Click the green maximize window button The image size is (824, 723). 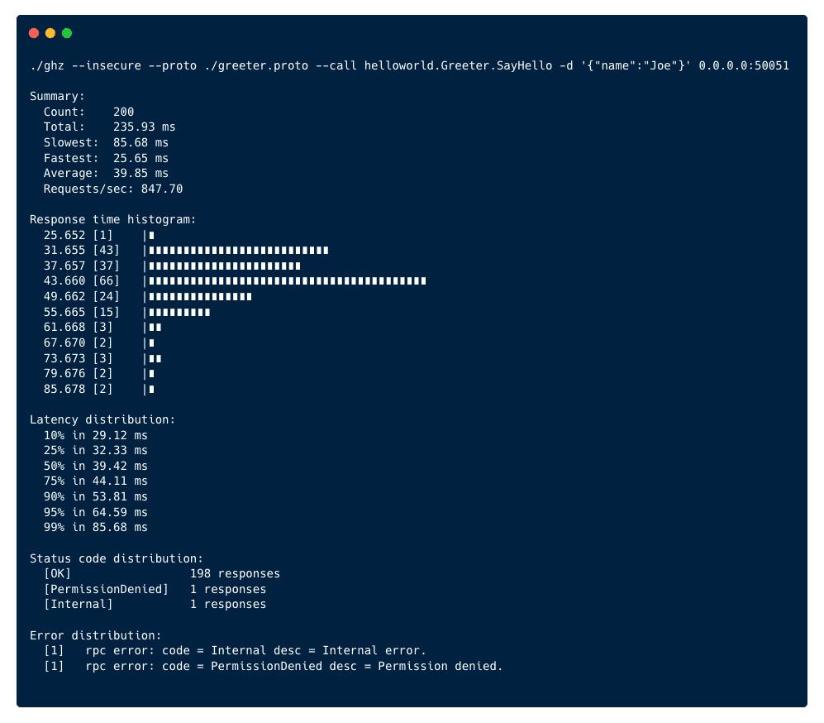[x=67, y=33]
